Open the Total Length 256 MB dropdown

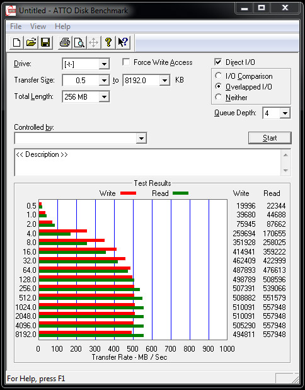pos(104,97)
